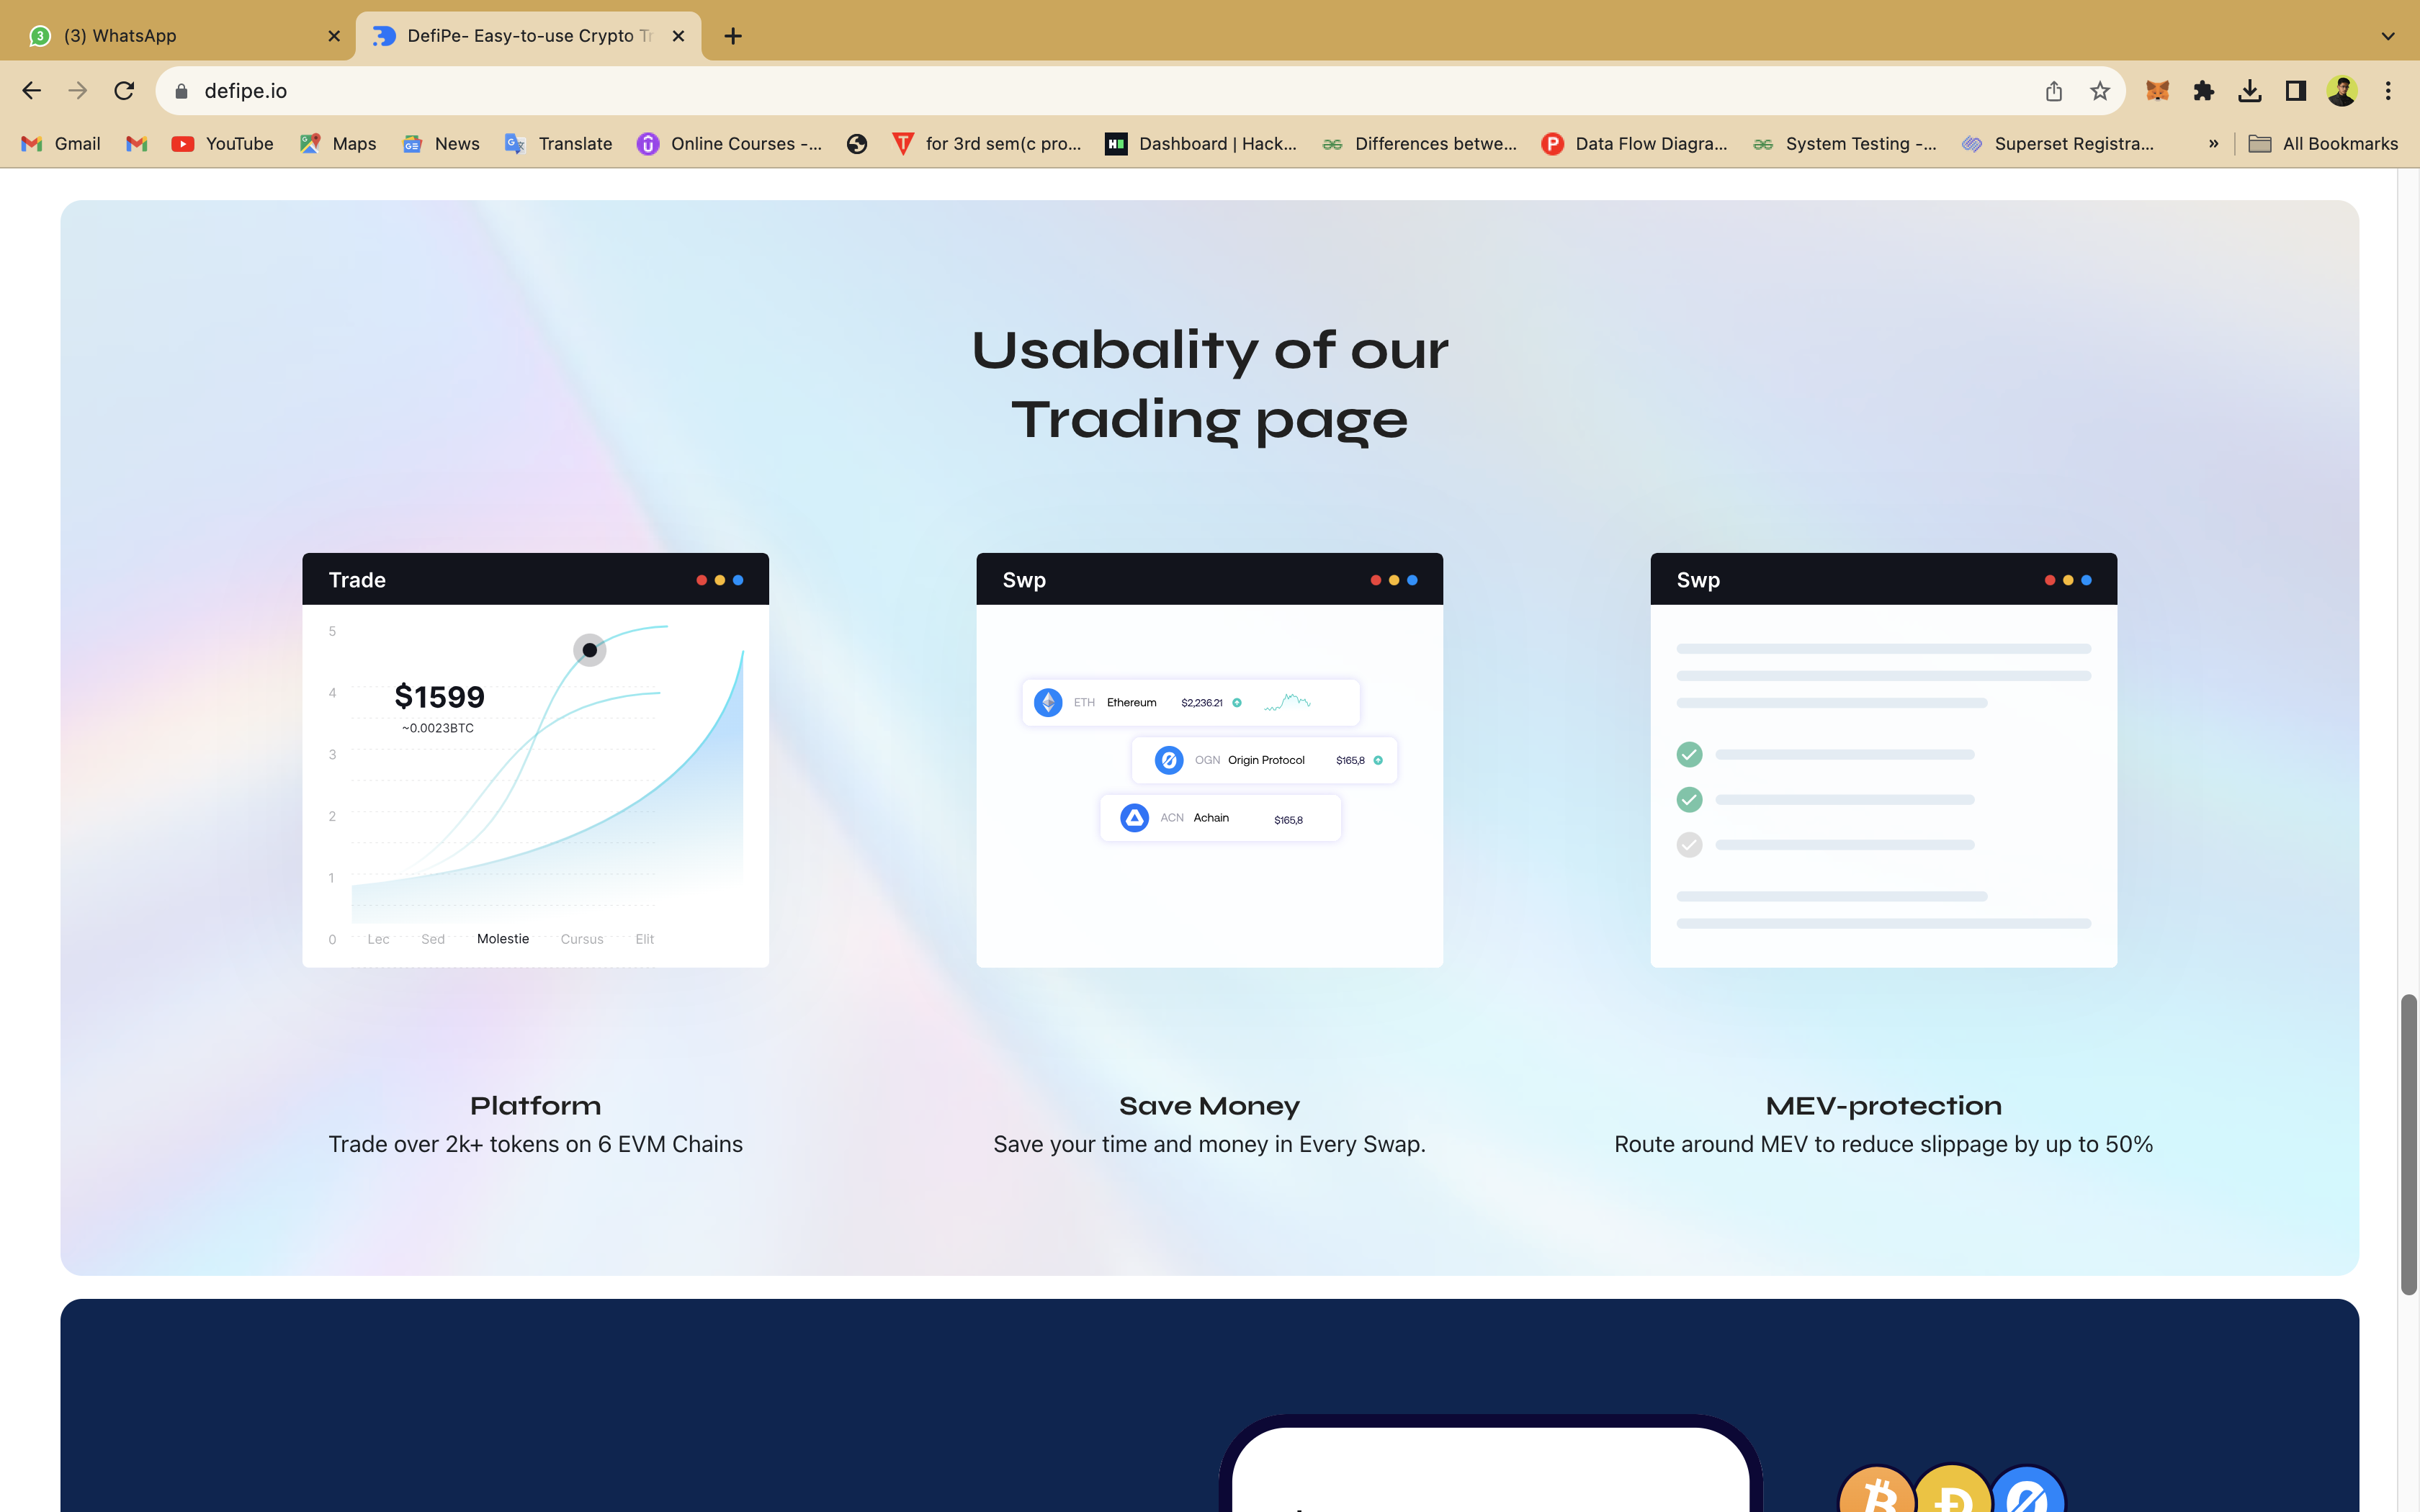The width and height of the screenshot is (2420, 1512).
Task: Reload the defipe.io page
Action: pyautogui.click(x=124, y=91)
